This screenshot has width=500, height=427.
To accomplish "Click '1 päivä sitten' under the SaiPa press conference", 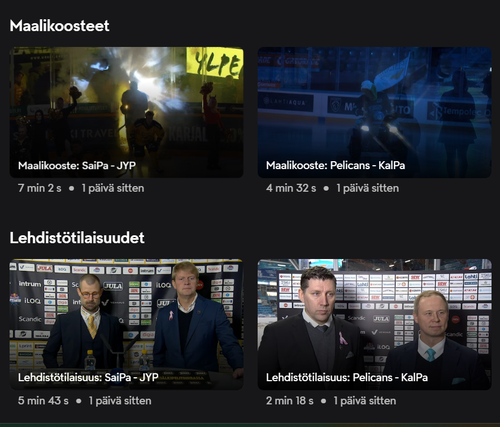I will click(x=116, y=401).
